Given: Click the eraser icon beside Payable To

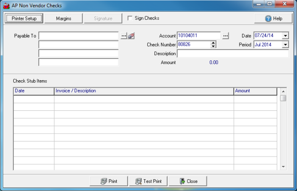Looking at the screenshot, I should (x=131, y=35).
